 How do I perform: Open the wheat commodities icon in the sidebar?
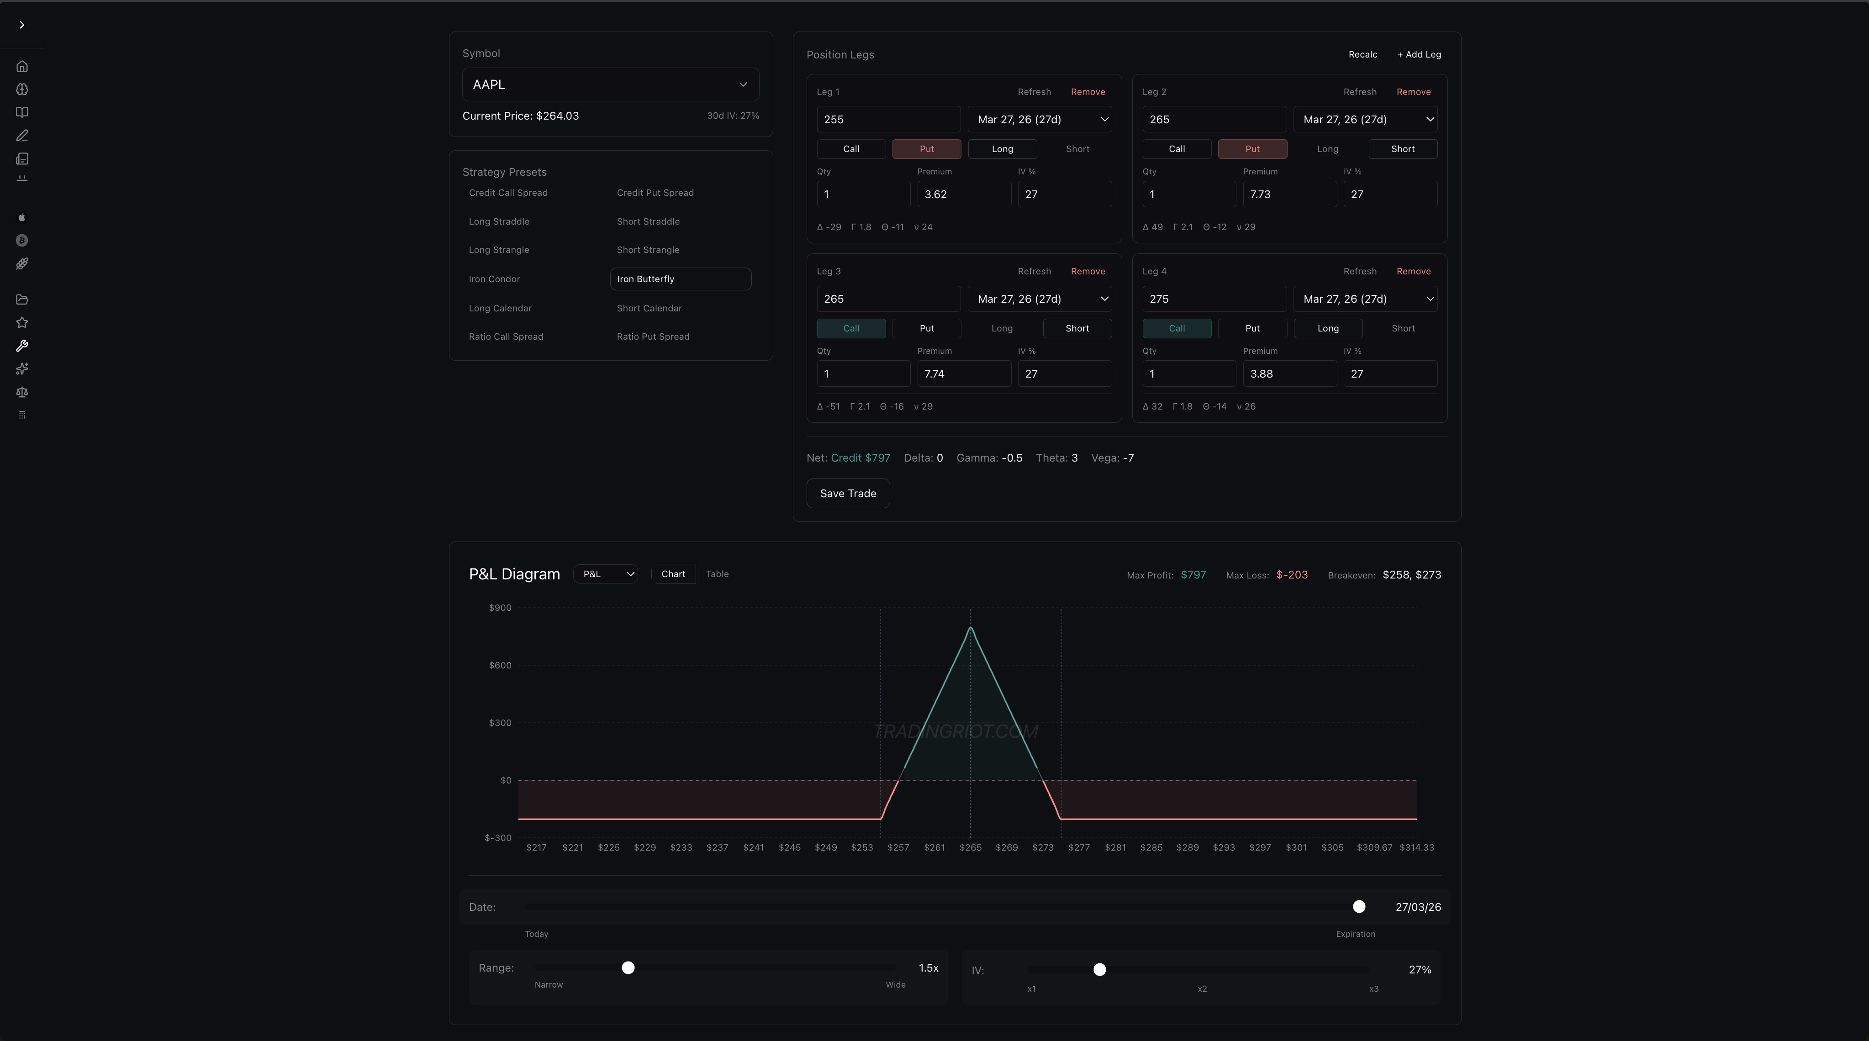[22, 263]
